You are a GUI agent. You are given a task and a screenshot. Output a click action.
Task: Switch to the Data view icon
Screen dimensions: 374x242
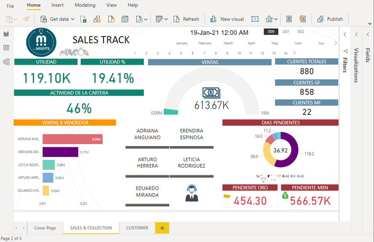[6, 48]
